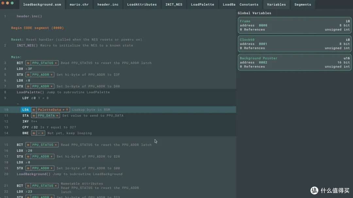Click line number 10 in the gutter
This screenshot has height=198, width=353.
coord(6,110)
